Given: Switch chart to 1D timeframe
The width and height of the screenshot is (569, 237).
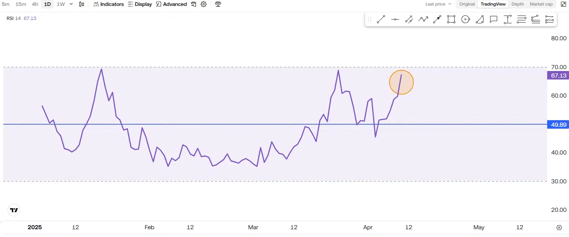Looking at the screenshot, I should click(x=47, y=4).
